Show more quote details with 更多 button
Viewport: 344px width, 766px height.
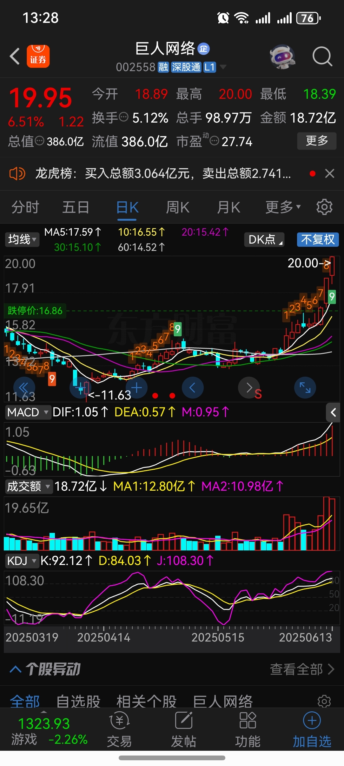(317, 141)
